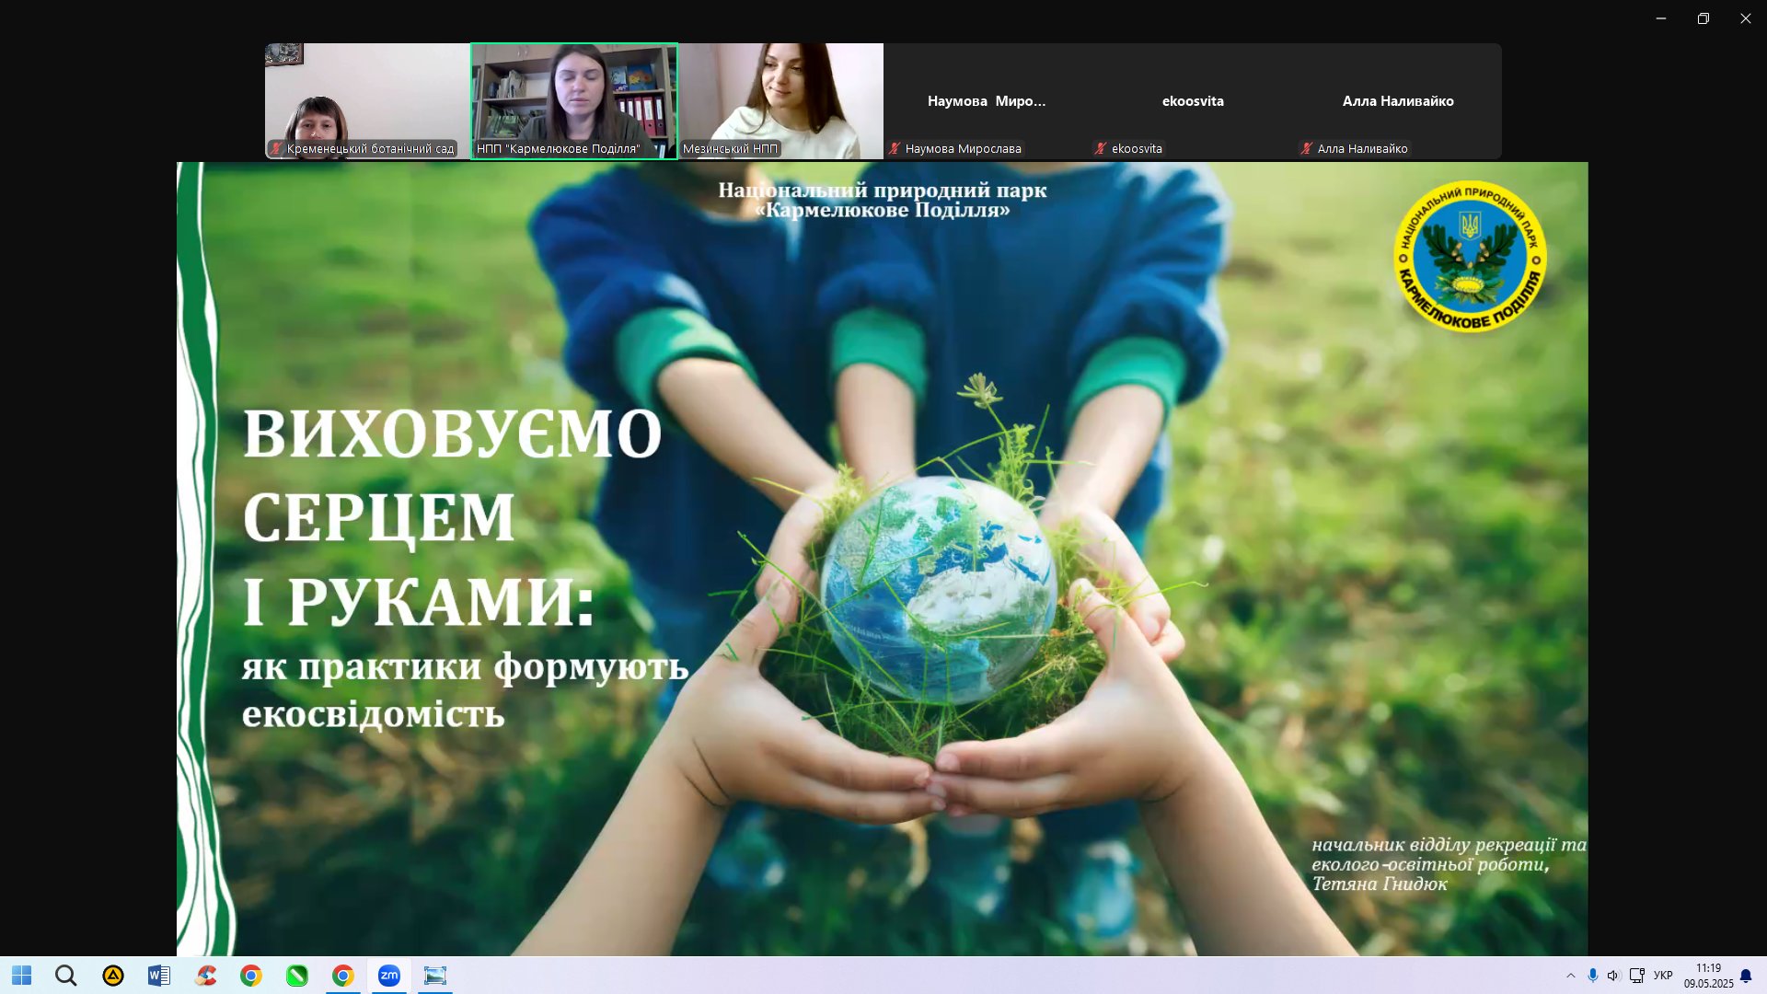Click the taskbar search magnifier
Viewport: 1767px width, 994px height.
click(x=65, y=976)
